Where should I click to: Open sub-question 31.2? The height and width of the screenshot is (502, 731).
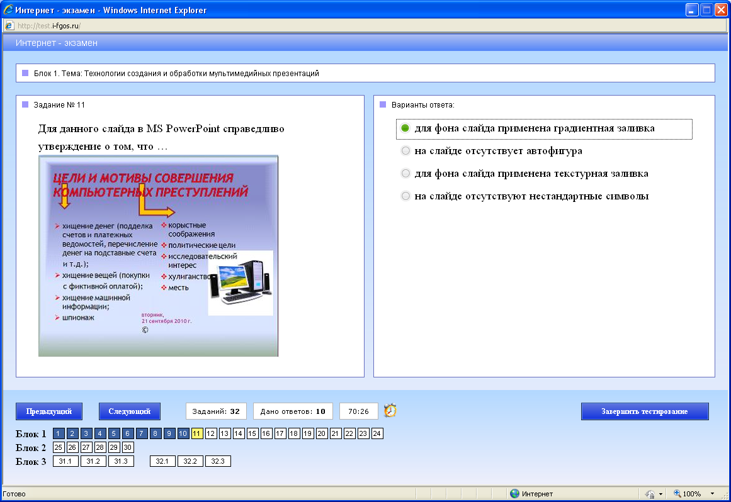(93, 461)
